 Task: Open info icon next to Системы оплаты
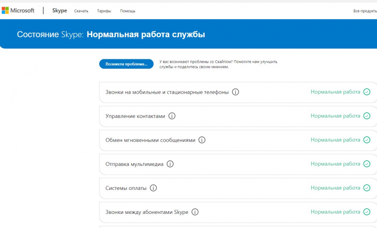153,188
